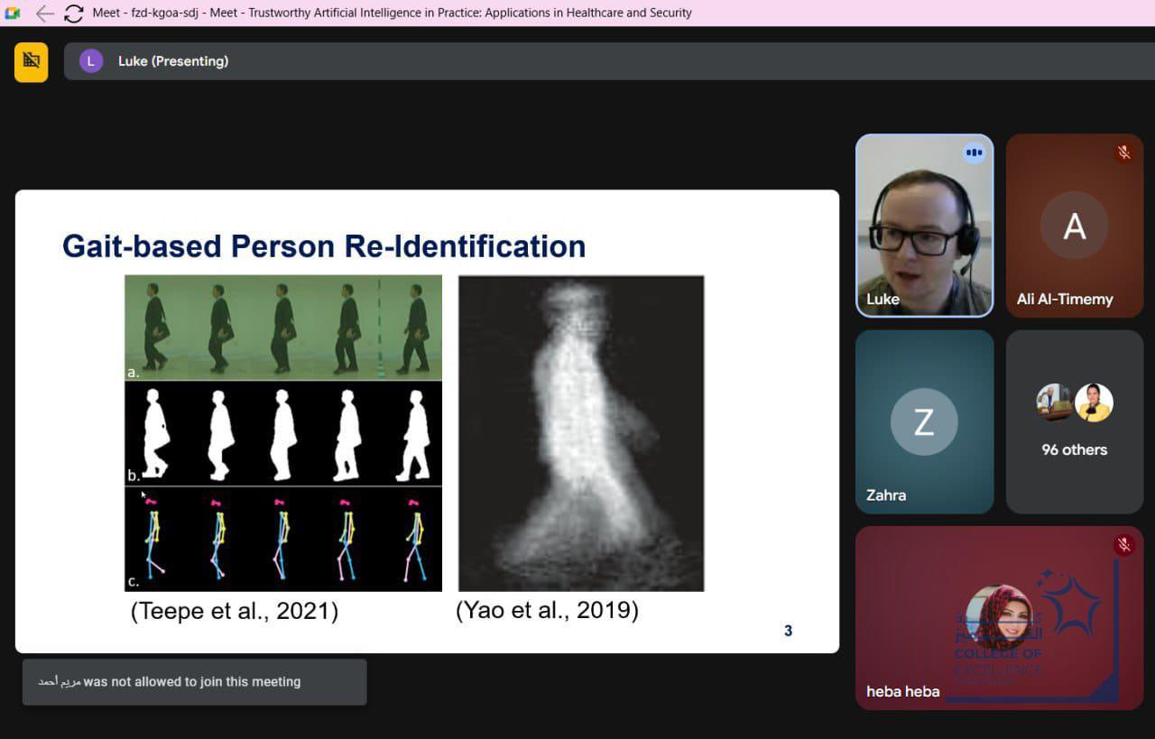The height and width of the screenshot is (739, 1155).
Task: Select Luke's webcam video tile
Action: (x=924, y=226)
